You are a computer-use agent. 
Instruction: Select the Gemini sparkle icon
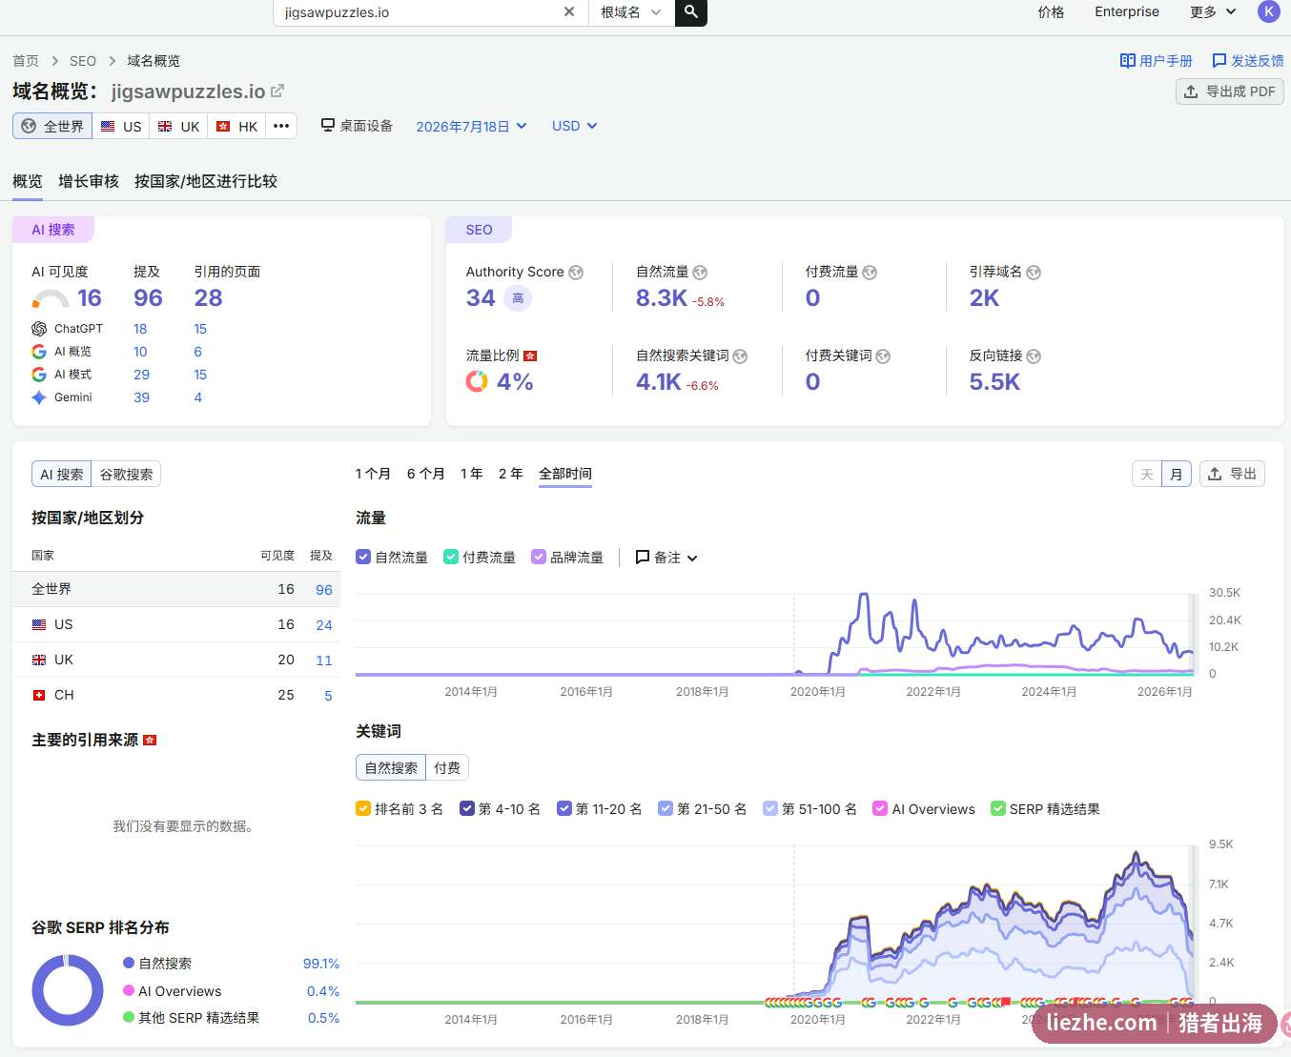39,397
